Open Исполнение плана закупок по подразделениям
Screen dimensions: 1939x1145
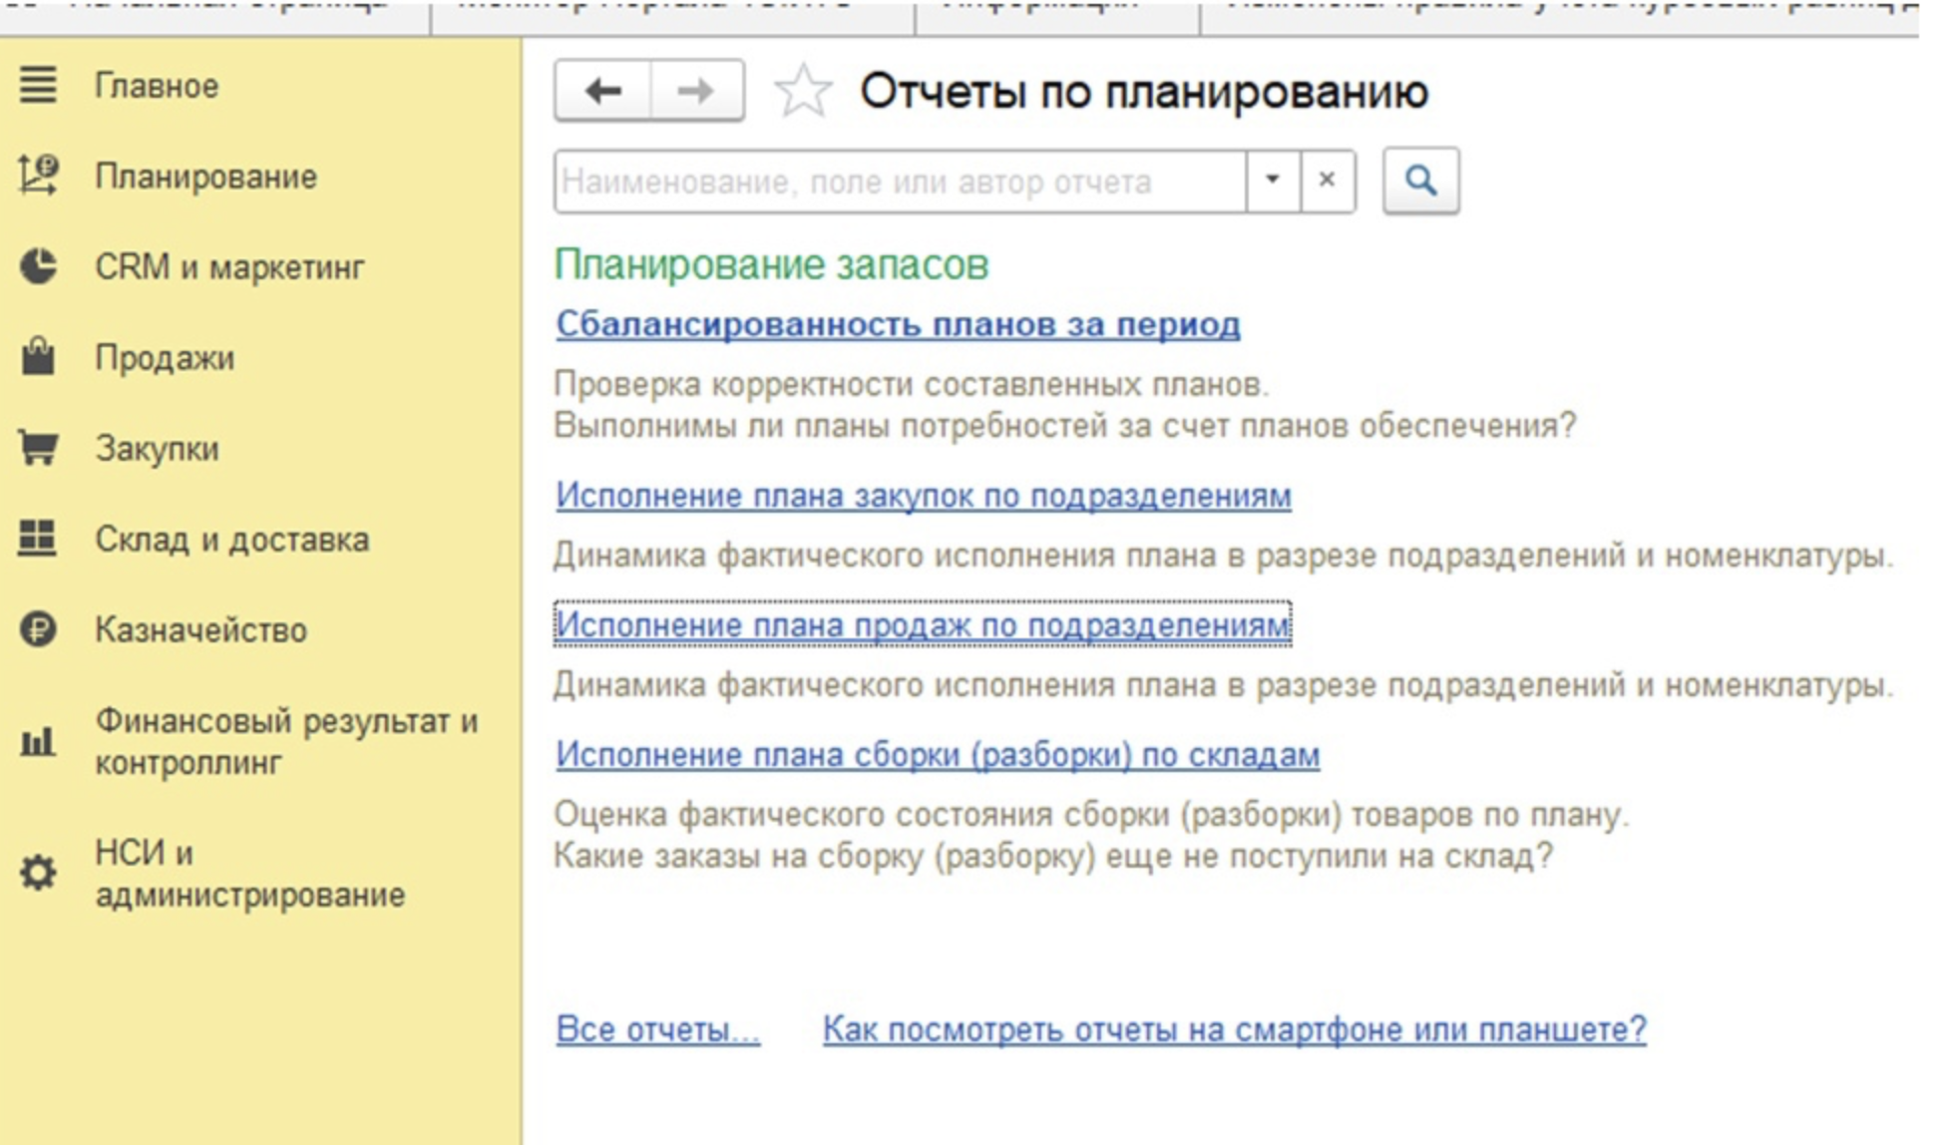point(923,496)
